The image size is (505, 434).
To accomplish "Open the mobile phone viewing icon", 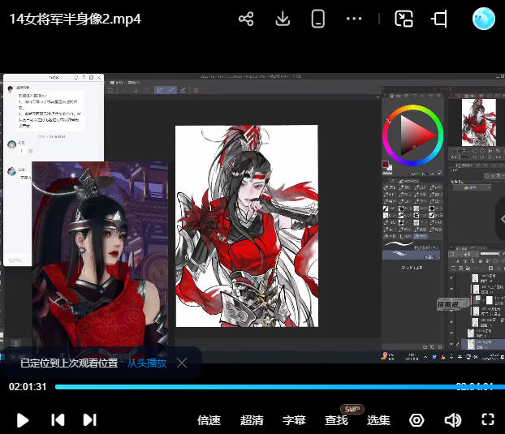I will point(318,19).
